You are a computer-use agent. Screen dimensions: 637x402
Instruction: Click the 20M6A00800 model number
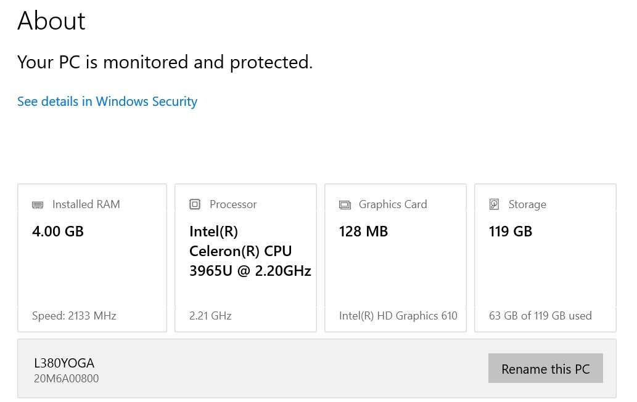coord(66,379)
